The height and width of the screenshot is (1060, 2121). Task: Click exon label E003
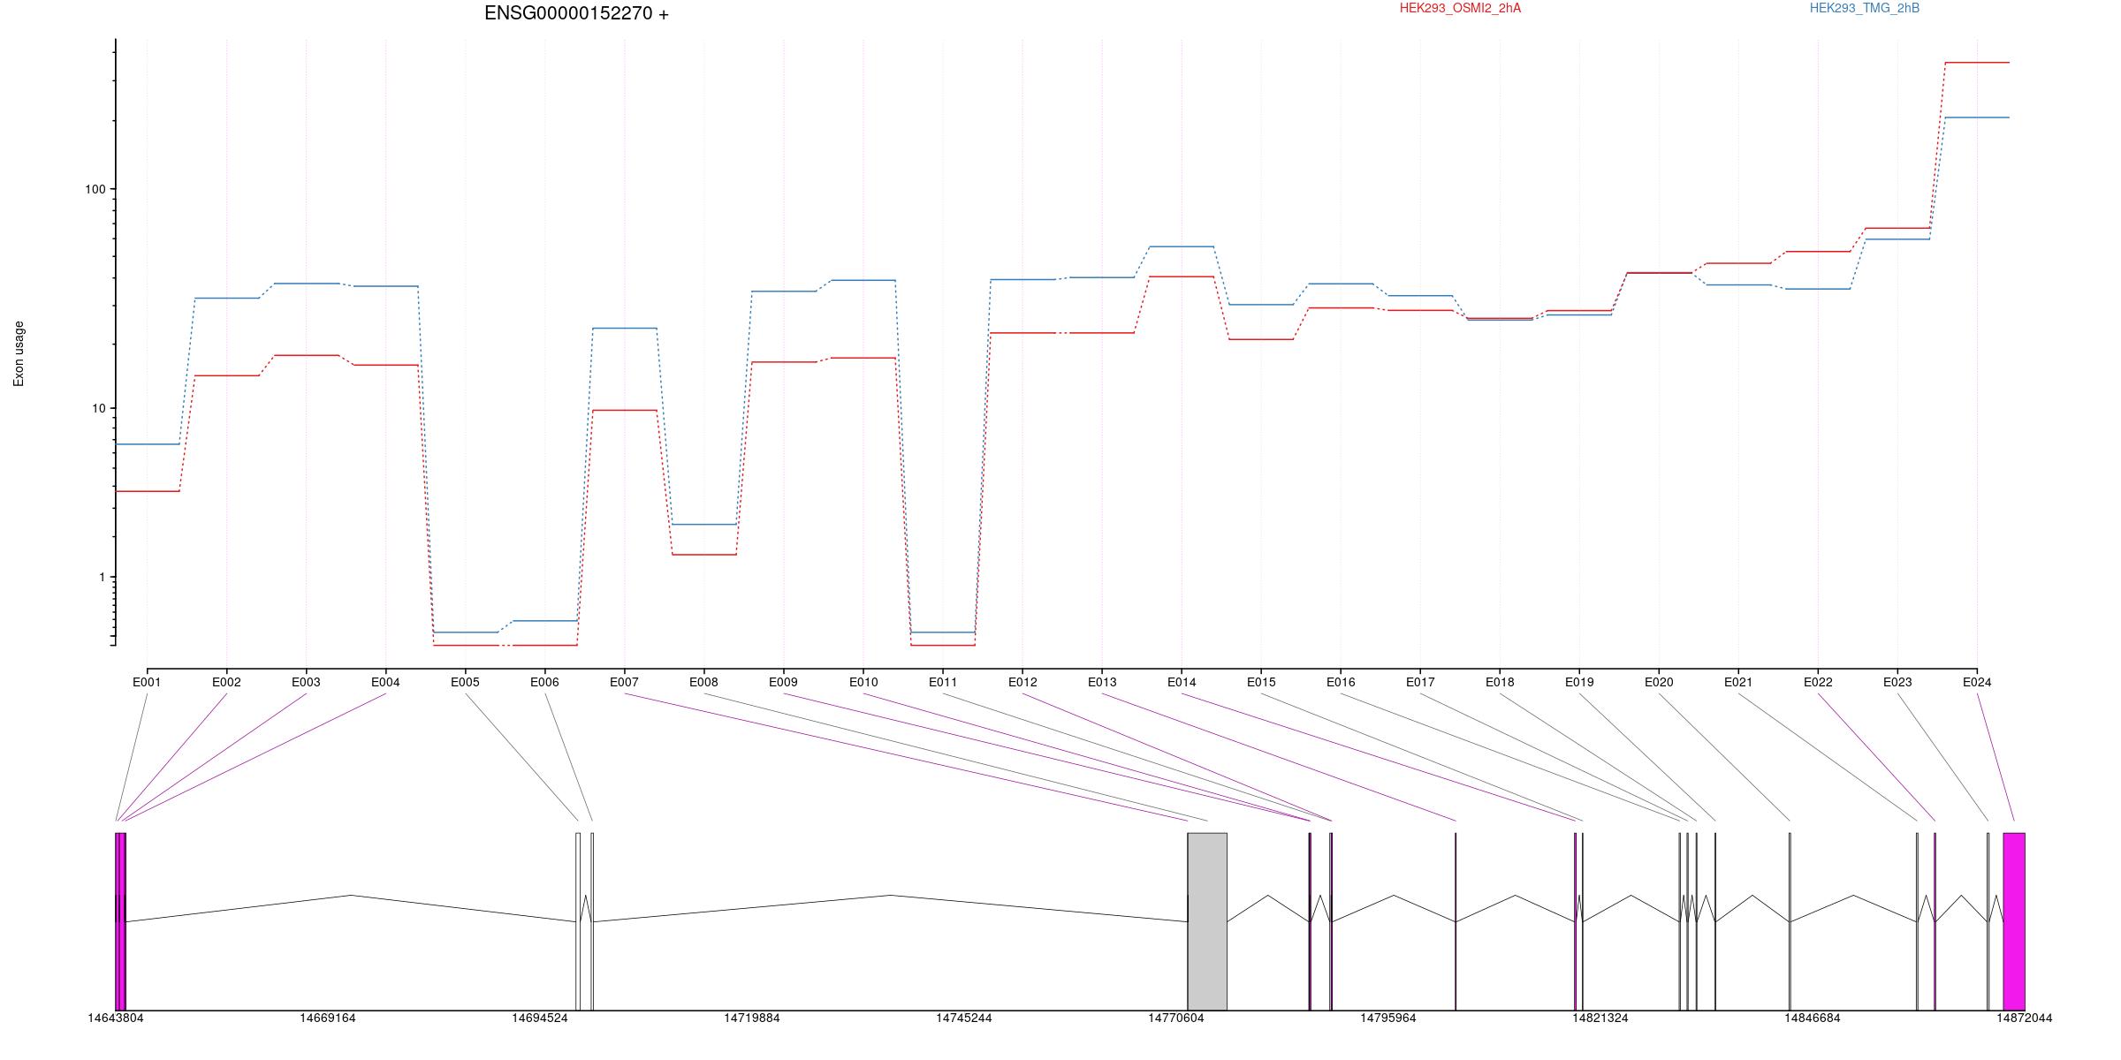coord(306,682)
